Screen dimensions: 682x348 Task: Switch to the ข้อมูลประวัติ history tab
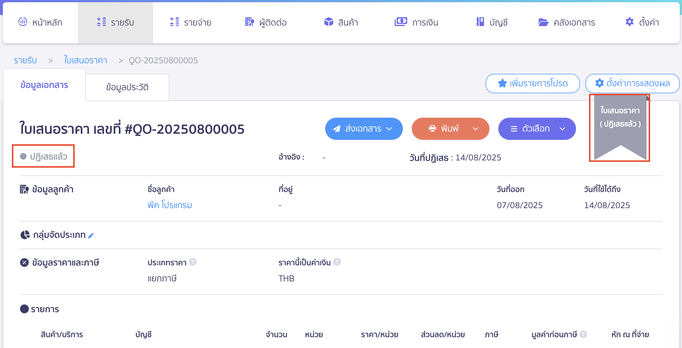127,87
